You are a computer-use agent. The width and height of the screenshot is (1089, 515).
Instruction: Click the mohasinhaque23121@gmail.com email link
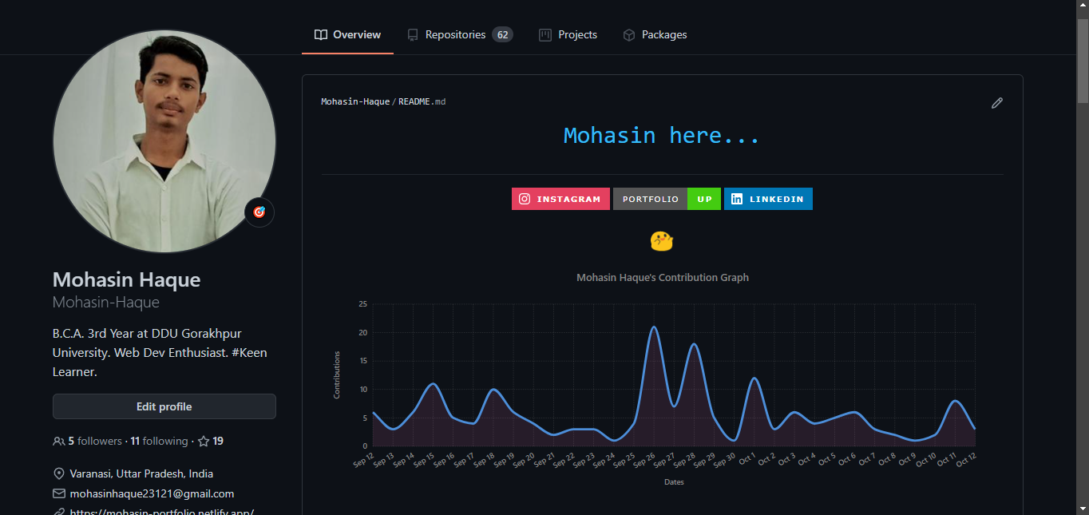152,493
